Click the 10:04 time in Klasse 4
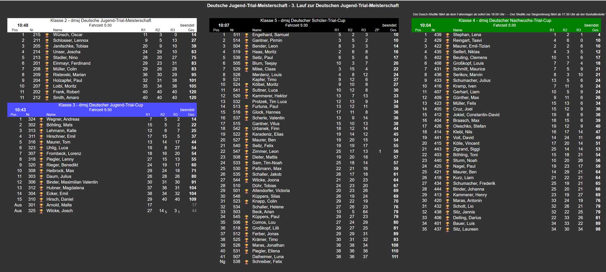This screenshot has width=606, height=272. (x=425, y=25)
